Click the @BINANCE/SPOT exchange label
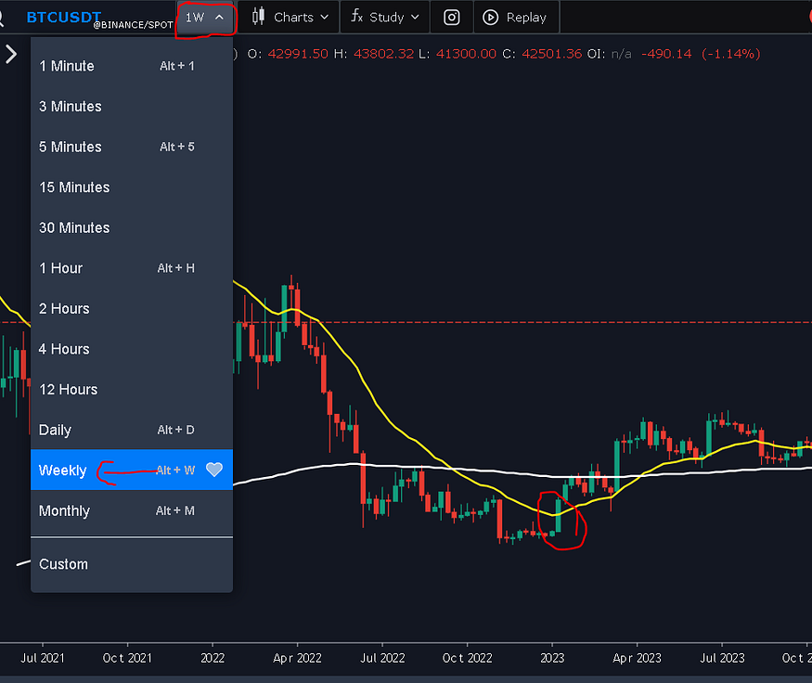 (x=133, y=25)
